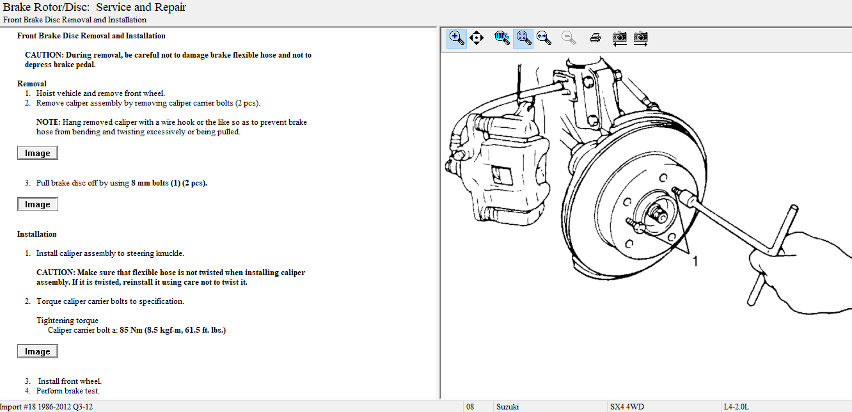Set image zoom to 100%
The height and width of the screenshot is (412, 852).
tap(502, 38)
